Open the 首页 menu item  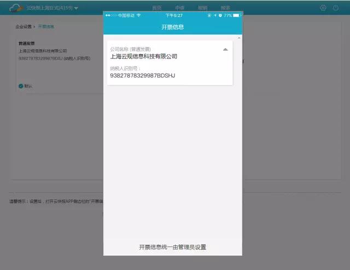tap(157, 8)
